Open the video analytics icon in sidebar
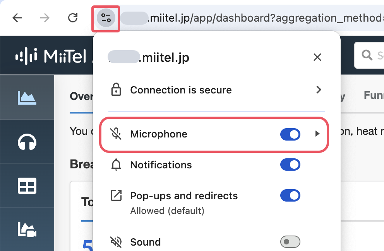The height and width of the screenshot is (251, 384). (27, 229)
